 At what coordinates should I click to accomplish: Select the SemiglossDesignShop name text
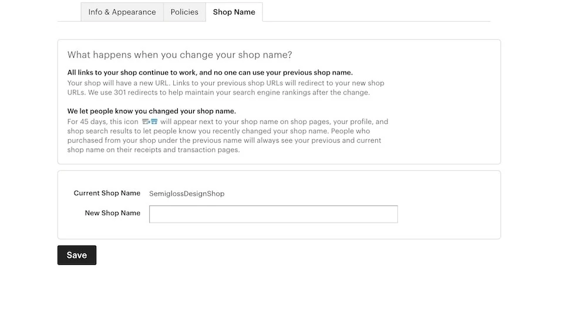pos(187,194)
